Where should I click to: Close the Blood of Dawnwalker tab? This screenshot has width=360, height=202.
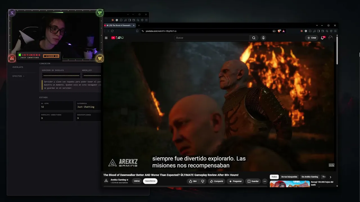point(134,25)
